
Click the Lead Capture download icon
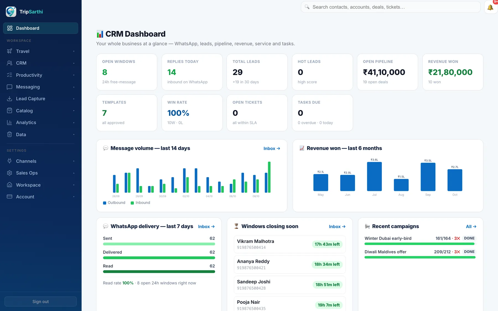tap(9, 99)
